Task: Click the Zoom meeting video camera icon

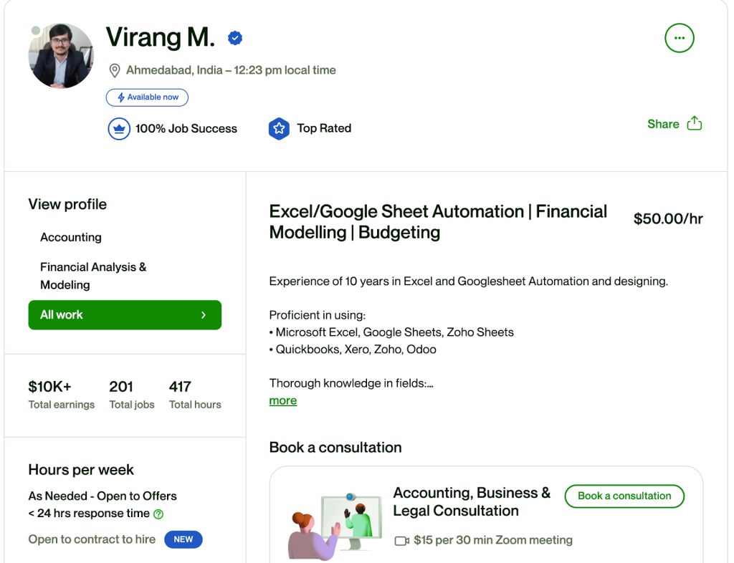Action: pyautogui.click(x=402, y=541)
